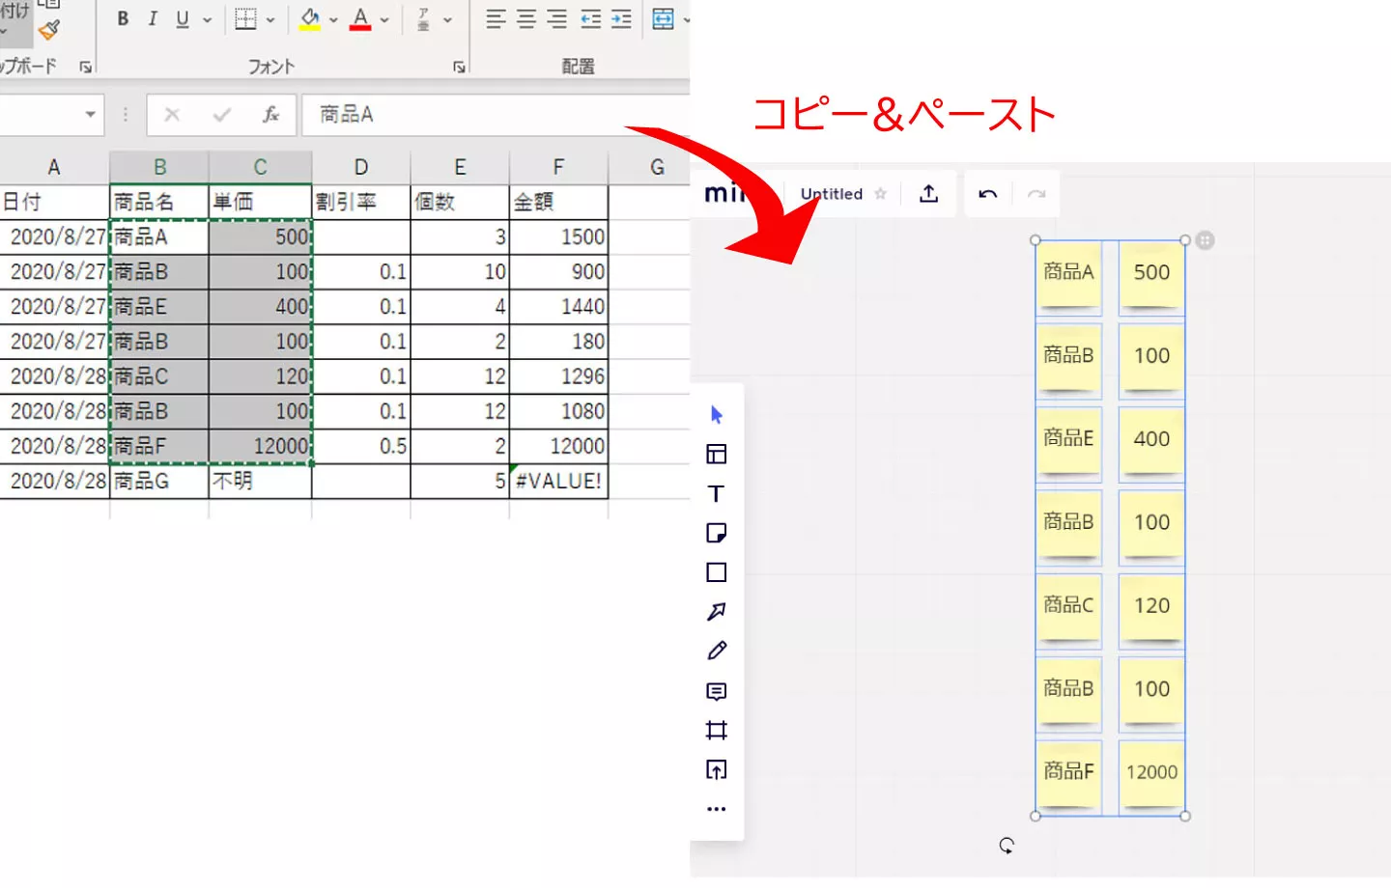
Task: Click the 0.5 discount rate cell
Action: pos(361,446)
